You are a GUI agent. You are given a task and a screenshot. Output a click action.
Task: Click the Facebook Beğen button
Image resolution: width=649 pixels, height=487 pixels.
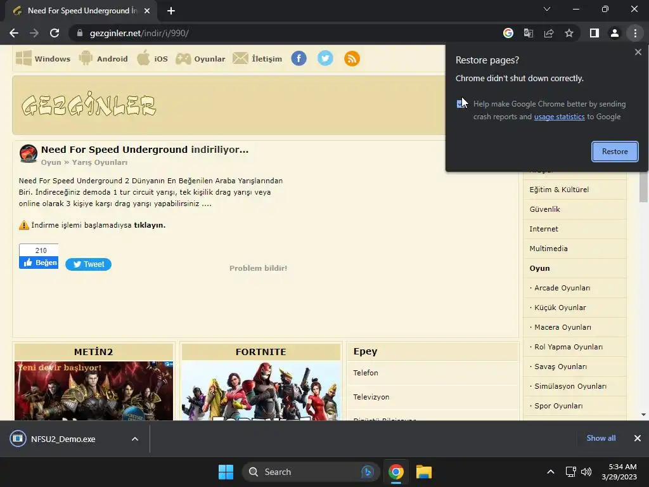click(39, 263)
